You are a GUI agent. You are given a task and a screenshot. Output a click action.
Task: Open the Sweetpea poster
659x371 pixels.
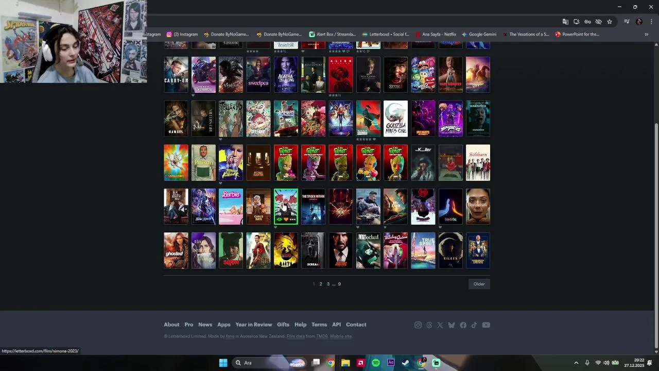(258, 75)
